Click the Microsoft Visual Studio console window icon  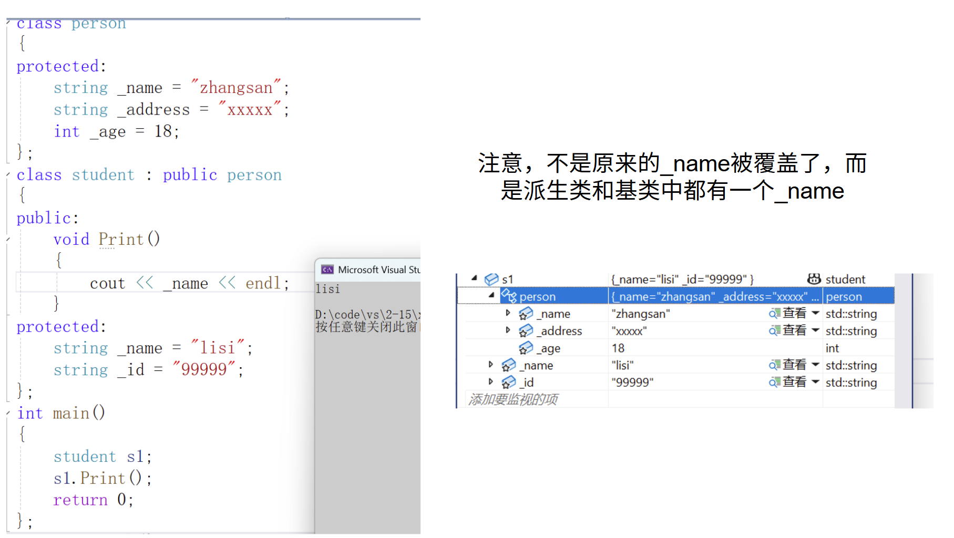click(327, 270)
